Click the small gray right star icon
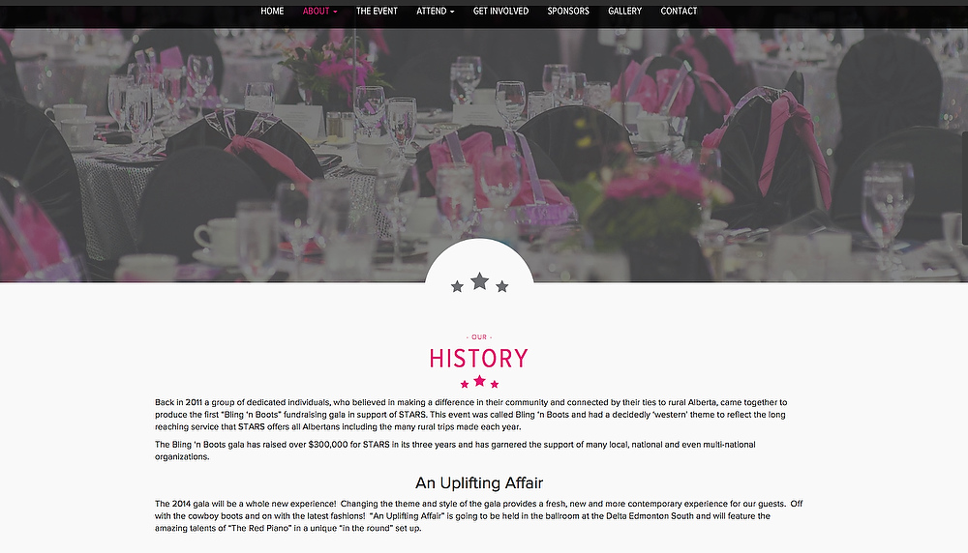Screen dimensions: 968x553 coord(501,287)
